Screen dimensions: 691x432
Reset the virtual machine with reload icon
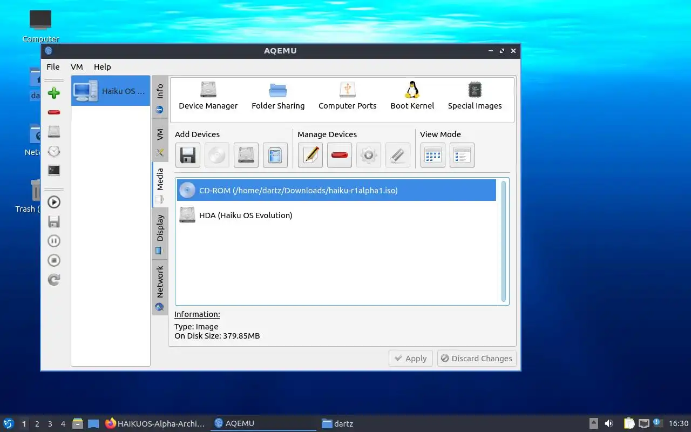[54, 280]
